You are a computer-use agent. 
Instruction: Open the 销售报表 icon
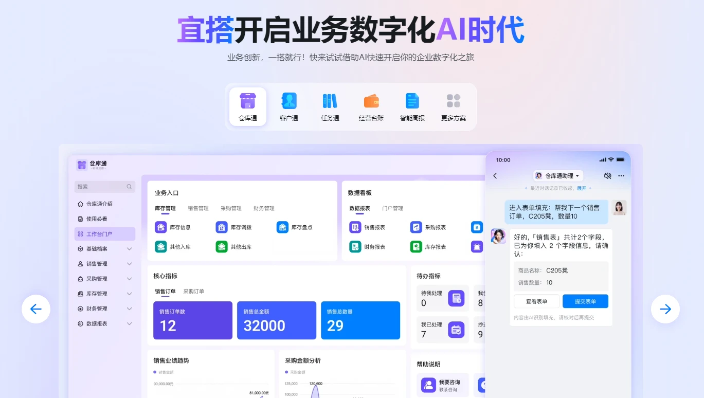coord(355,227)
